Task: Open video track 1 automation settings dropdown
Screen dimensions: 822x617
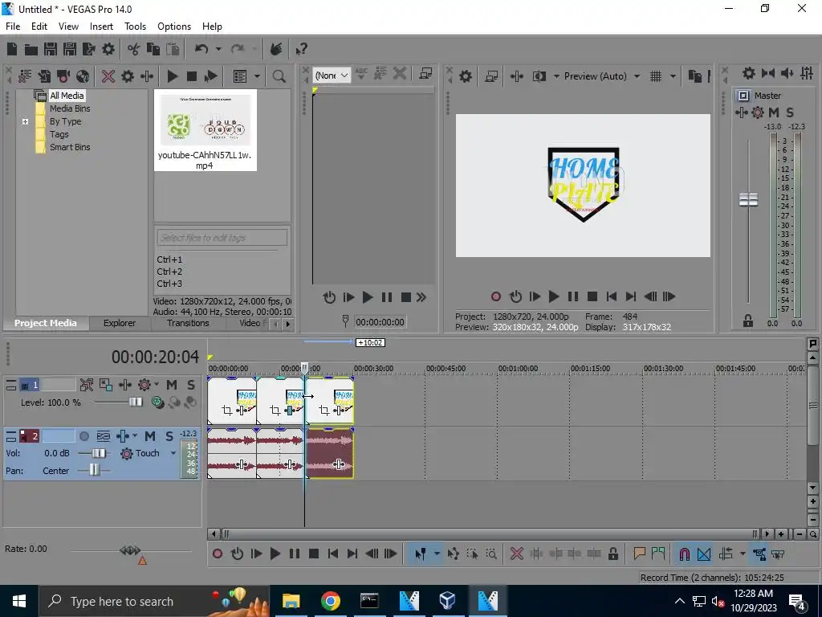Action: click(x=157, y=385)
